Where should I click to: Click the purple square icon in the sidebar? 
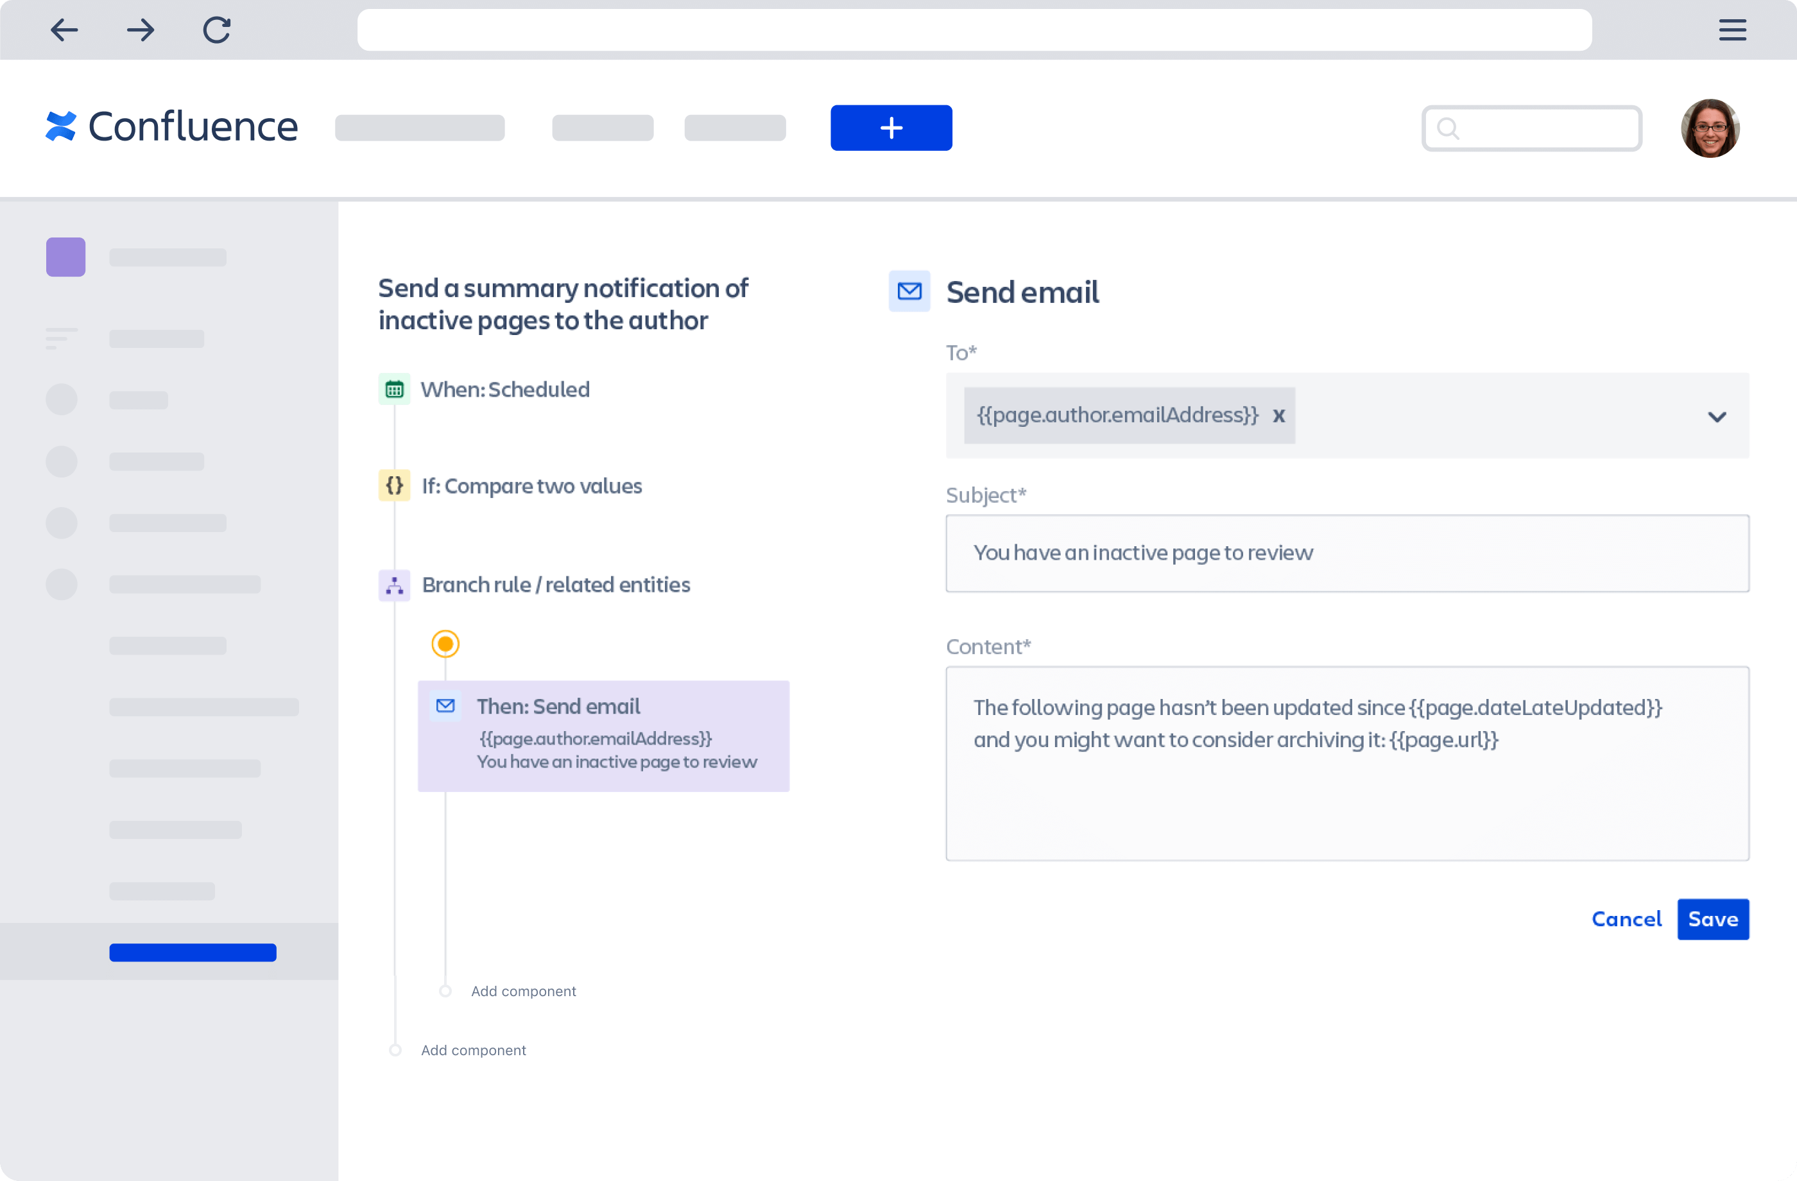pyautogui.click(x=65, y=257)
